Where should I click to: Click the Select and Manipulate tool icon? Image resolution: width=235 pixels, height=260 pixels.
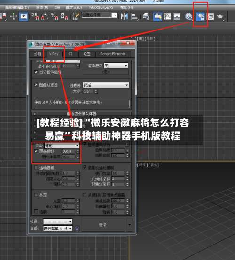[14, 16]
